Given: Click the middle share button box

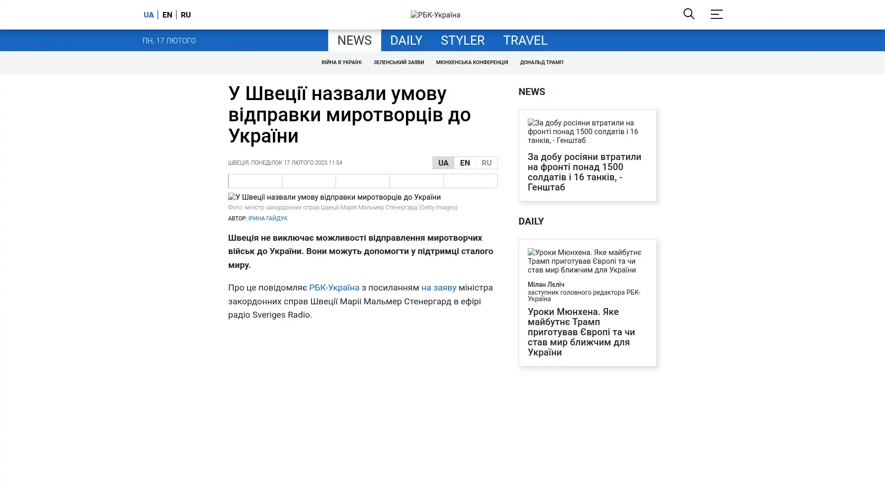Looking at the screenshot, I should [x=362, y=181].
